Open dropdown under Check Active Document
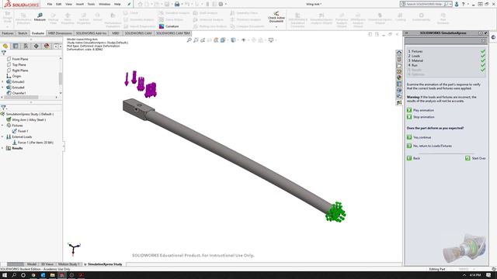The height and width of the screenshot is (279, 497). click(276, 27)
